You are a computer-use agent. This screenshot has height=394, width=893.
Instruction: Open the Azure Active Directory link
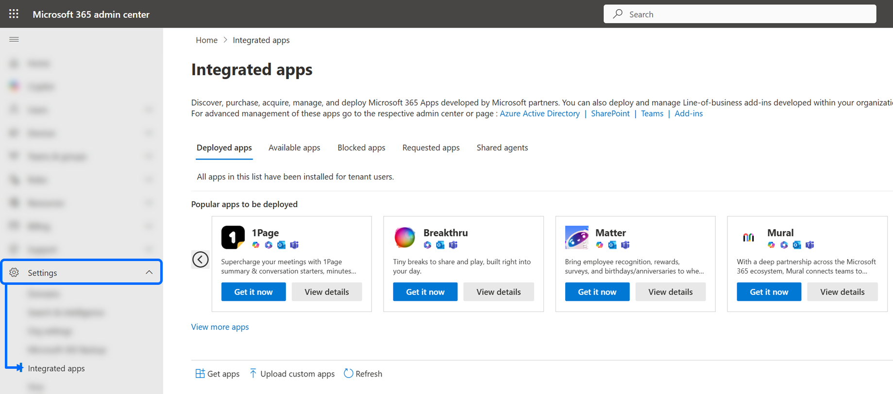[539, 114]
